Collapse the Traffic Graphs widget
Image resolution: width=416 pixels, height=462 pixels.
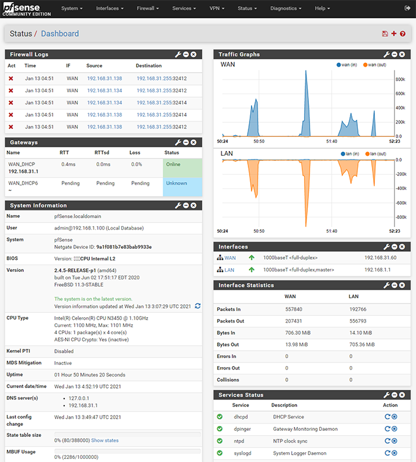point(395,54)
